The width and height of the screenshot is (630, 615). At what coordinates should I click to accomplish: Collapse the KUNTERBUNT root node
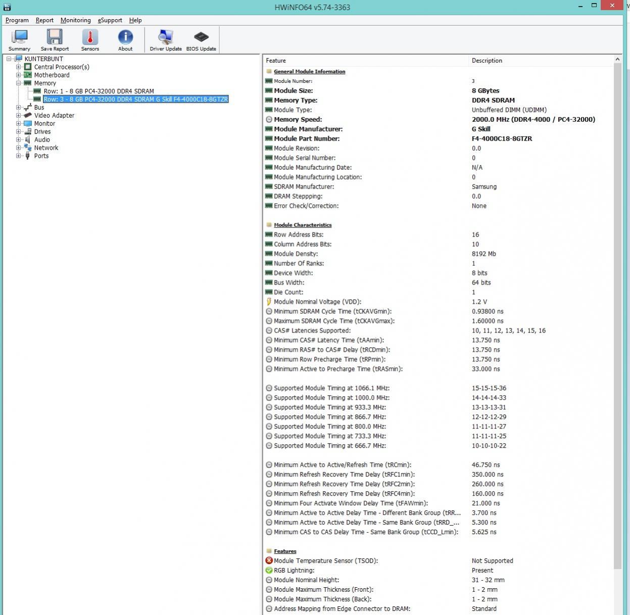9,59
